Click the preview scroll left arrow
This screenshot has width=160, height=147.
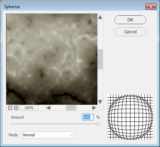pyautogui.click(x=48, y=108)
